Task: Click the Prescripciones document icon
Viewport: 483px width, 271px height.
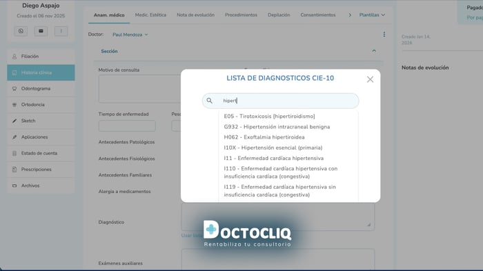Action: (x=14, y=170)
